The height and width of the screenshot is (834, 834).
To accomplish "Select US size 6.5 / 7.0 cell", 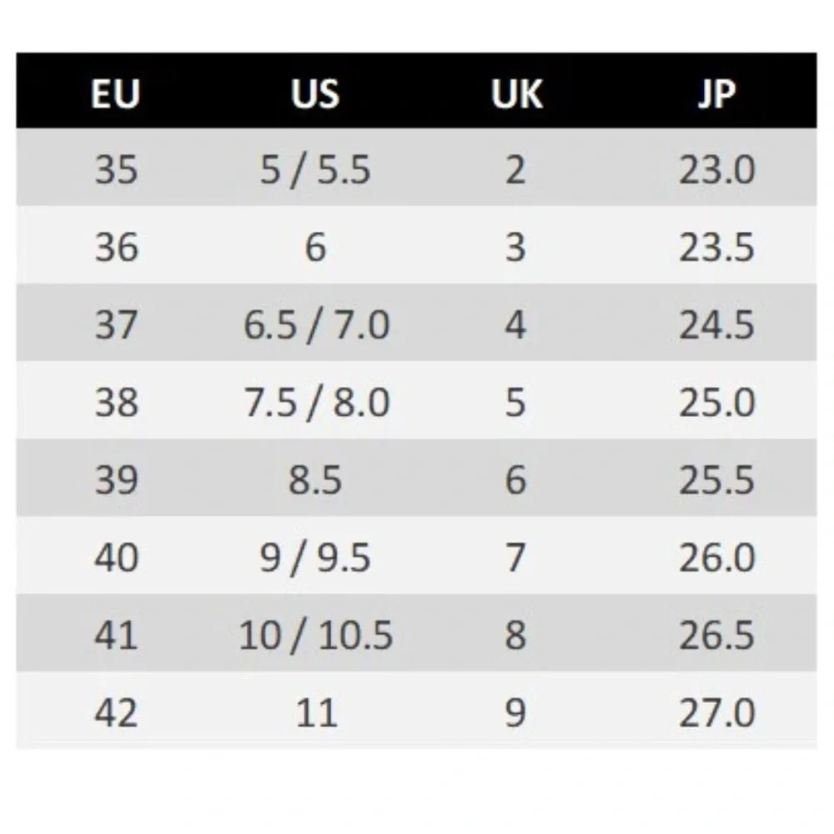I will [x=315, y=325].
